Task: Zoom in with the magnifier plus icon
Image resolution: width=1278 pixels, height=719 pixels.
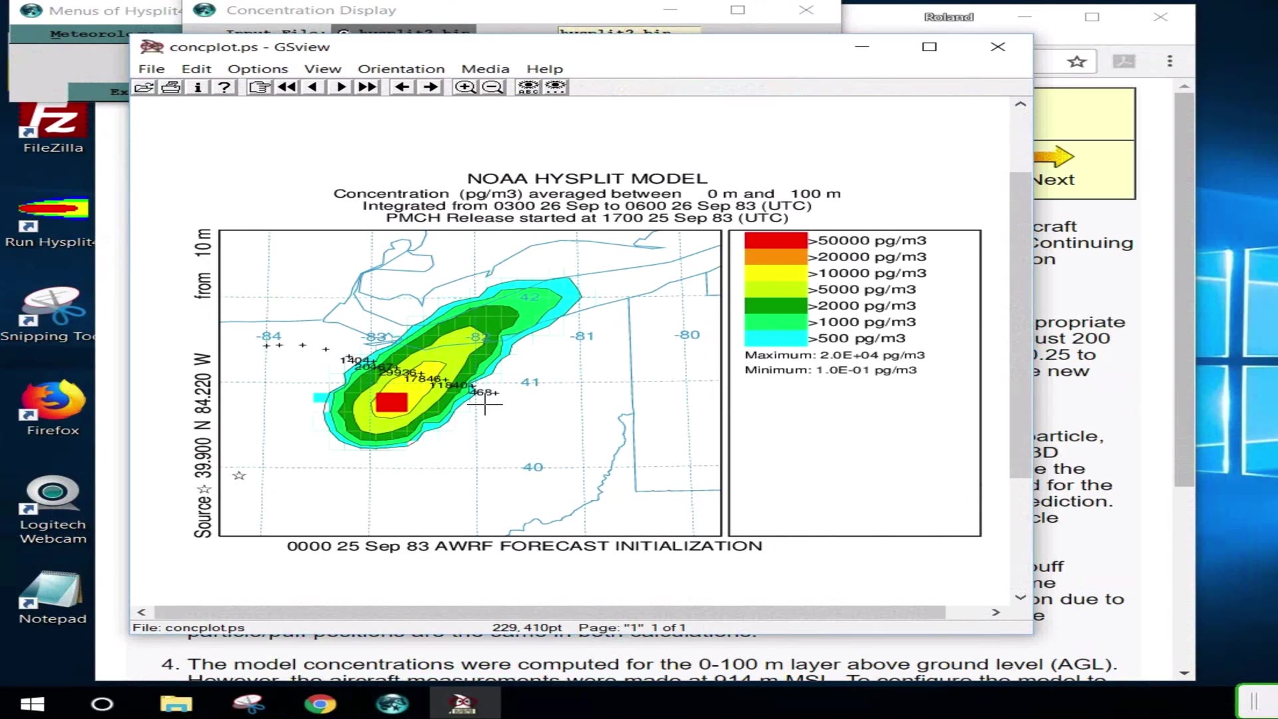Action: click(465, 87)
